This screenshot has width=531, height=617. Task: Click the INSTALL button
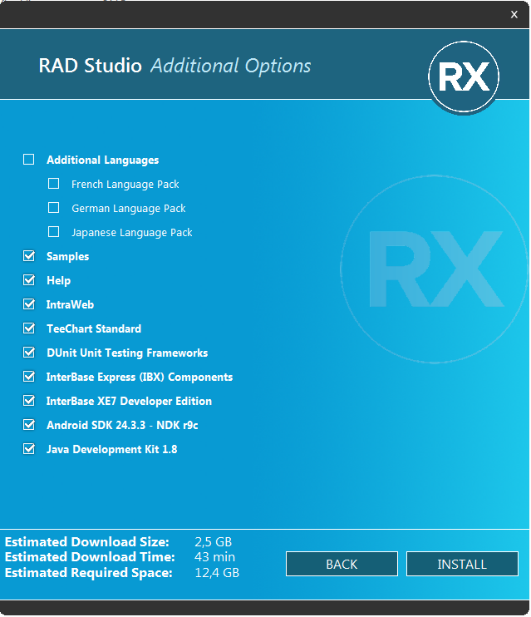[462, 564]
